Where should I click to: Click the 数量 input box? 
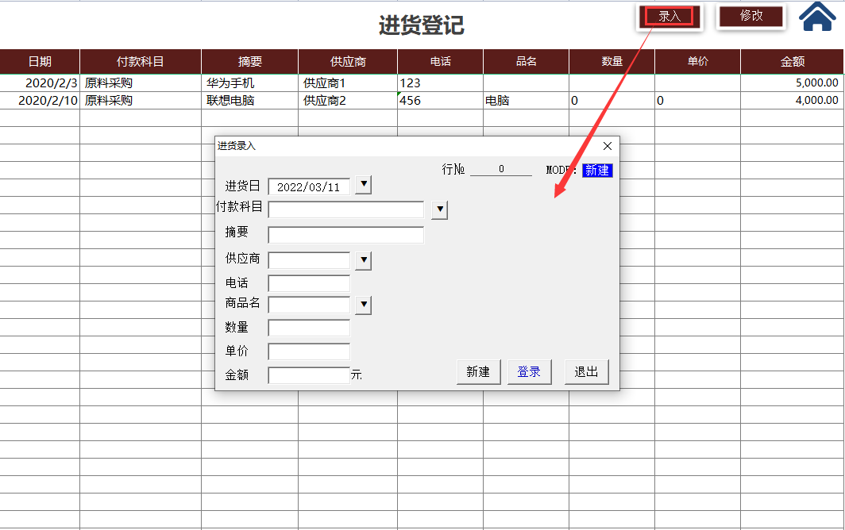[310, 327]
